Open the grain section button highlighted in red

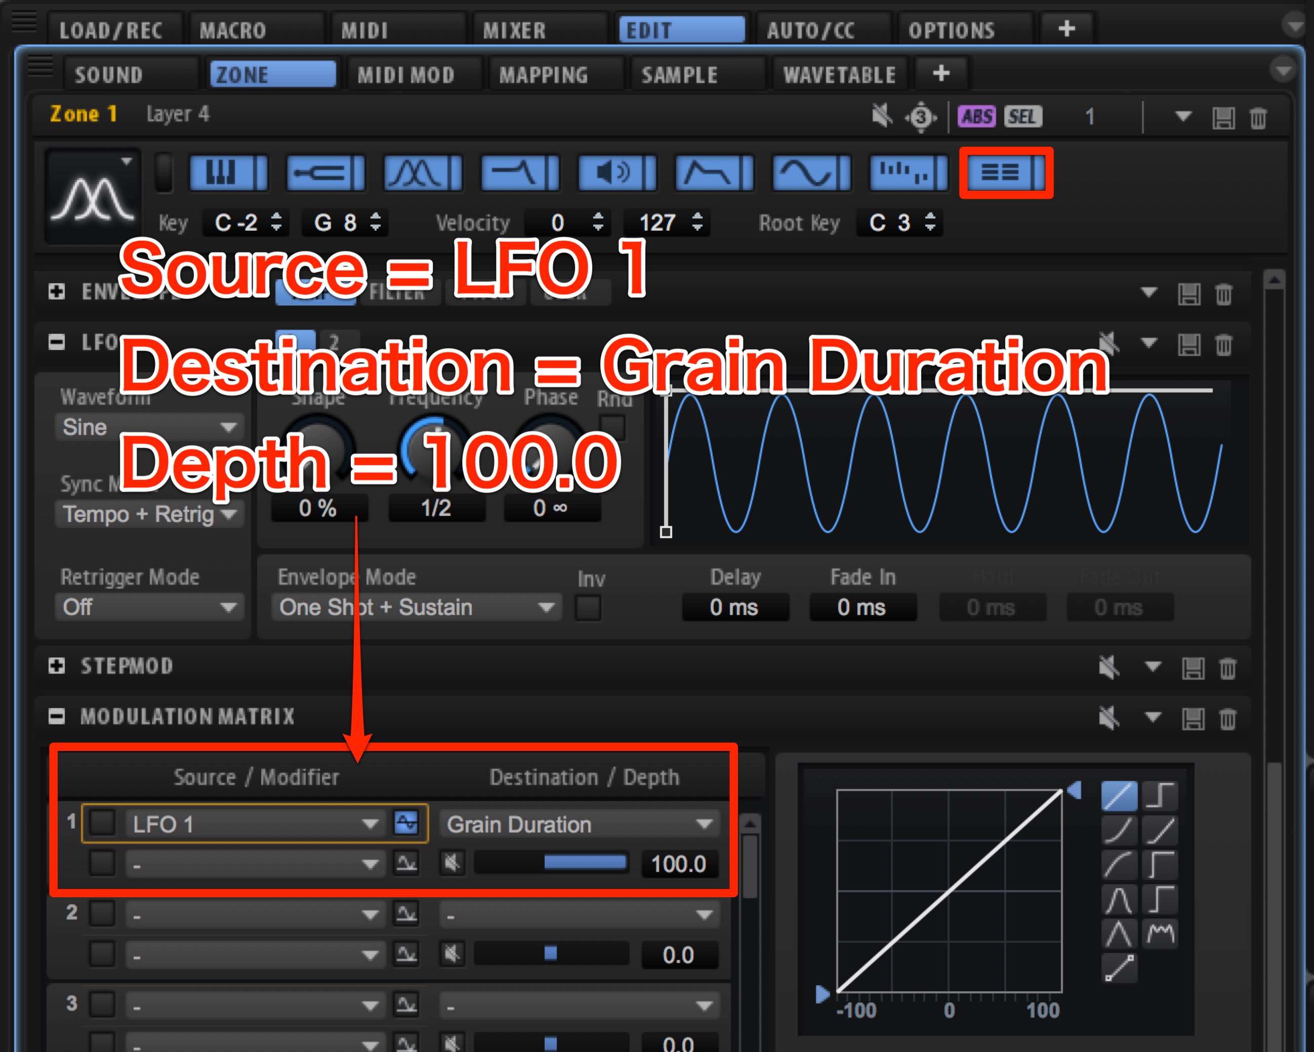click(1006, 173)
